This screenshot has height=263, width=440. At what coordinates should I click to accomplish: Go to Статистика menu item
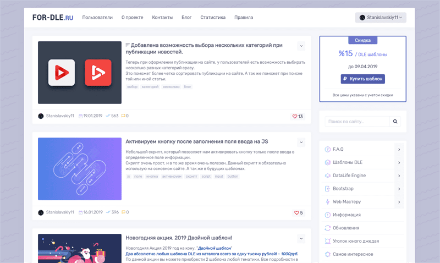pyautogui.click(x=213, y=18)
